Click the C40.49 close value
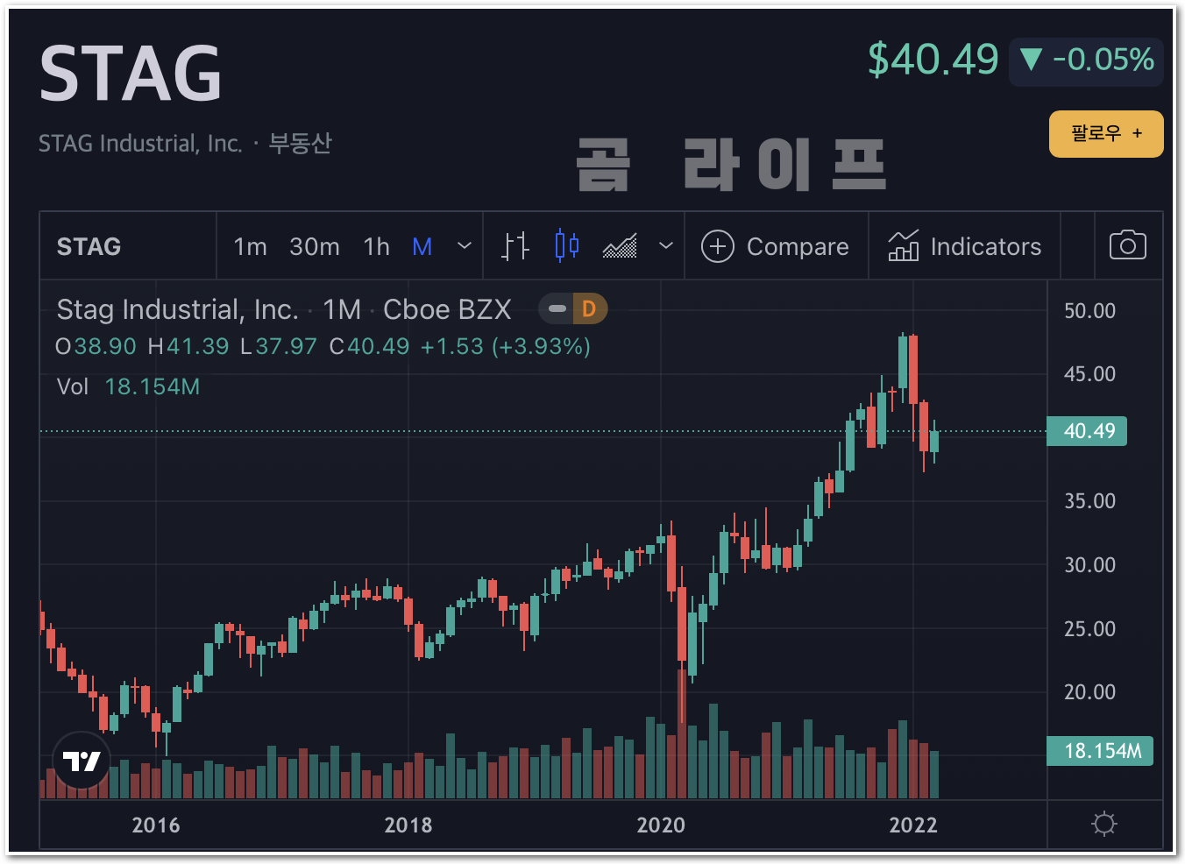This screenshot has height=864, width=1185. [x=370, y=347]
